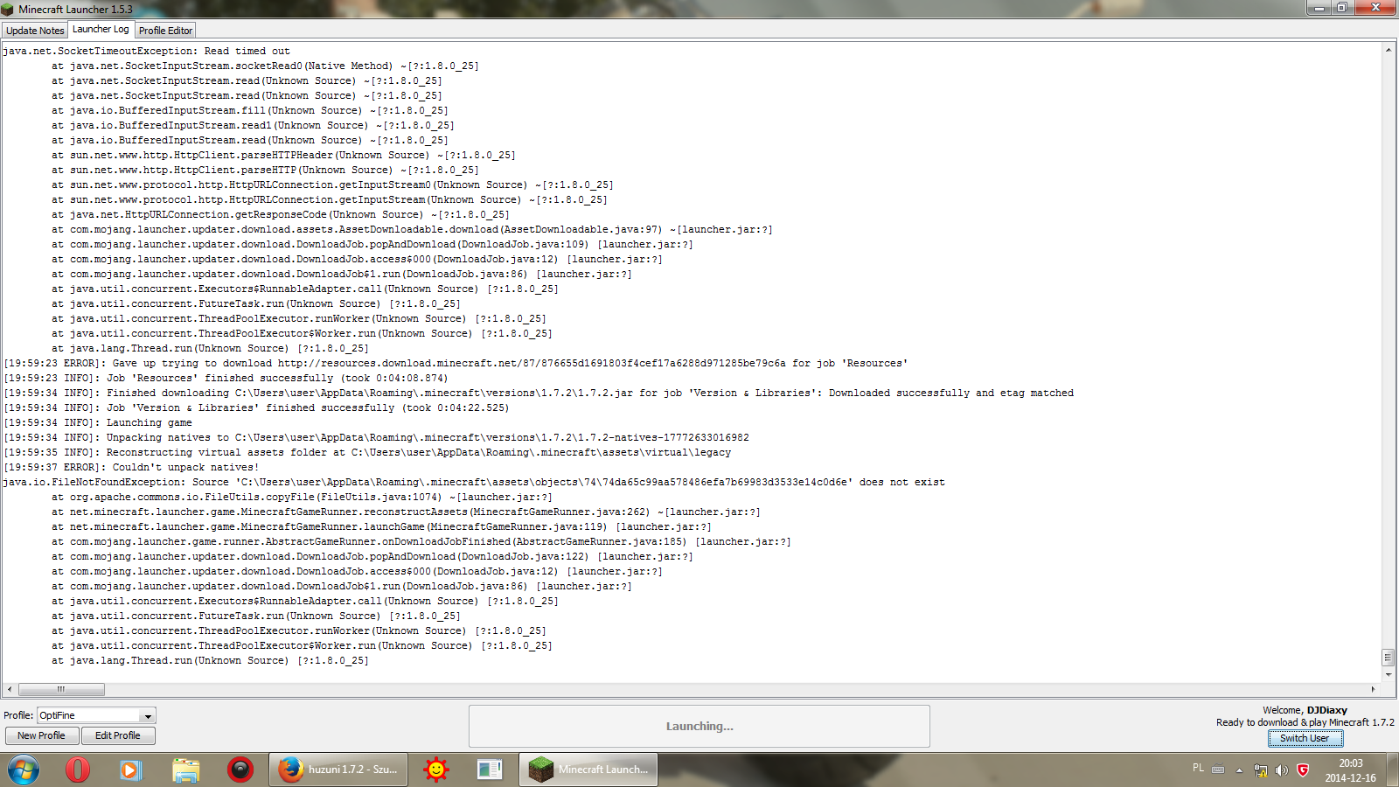Click the PL language indicator
Viewport: 1399px width, 787px height.
[x=1198, y=768]
